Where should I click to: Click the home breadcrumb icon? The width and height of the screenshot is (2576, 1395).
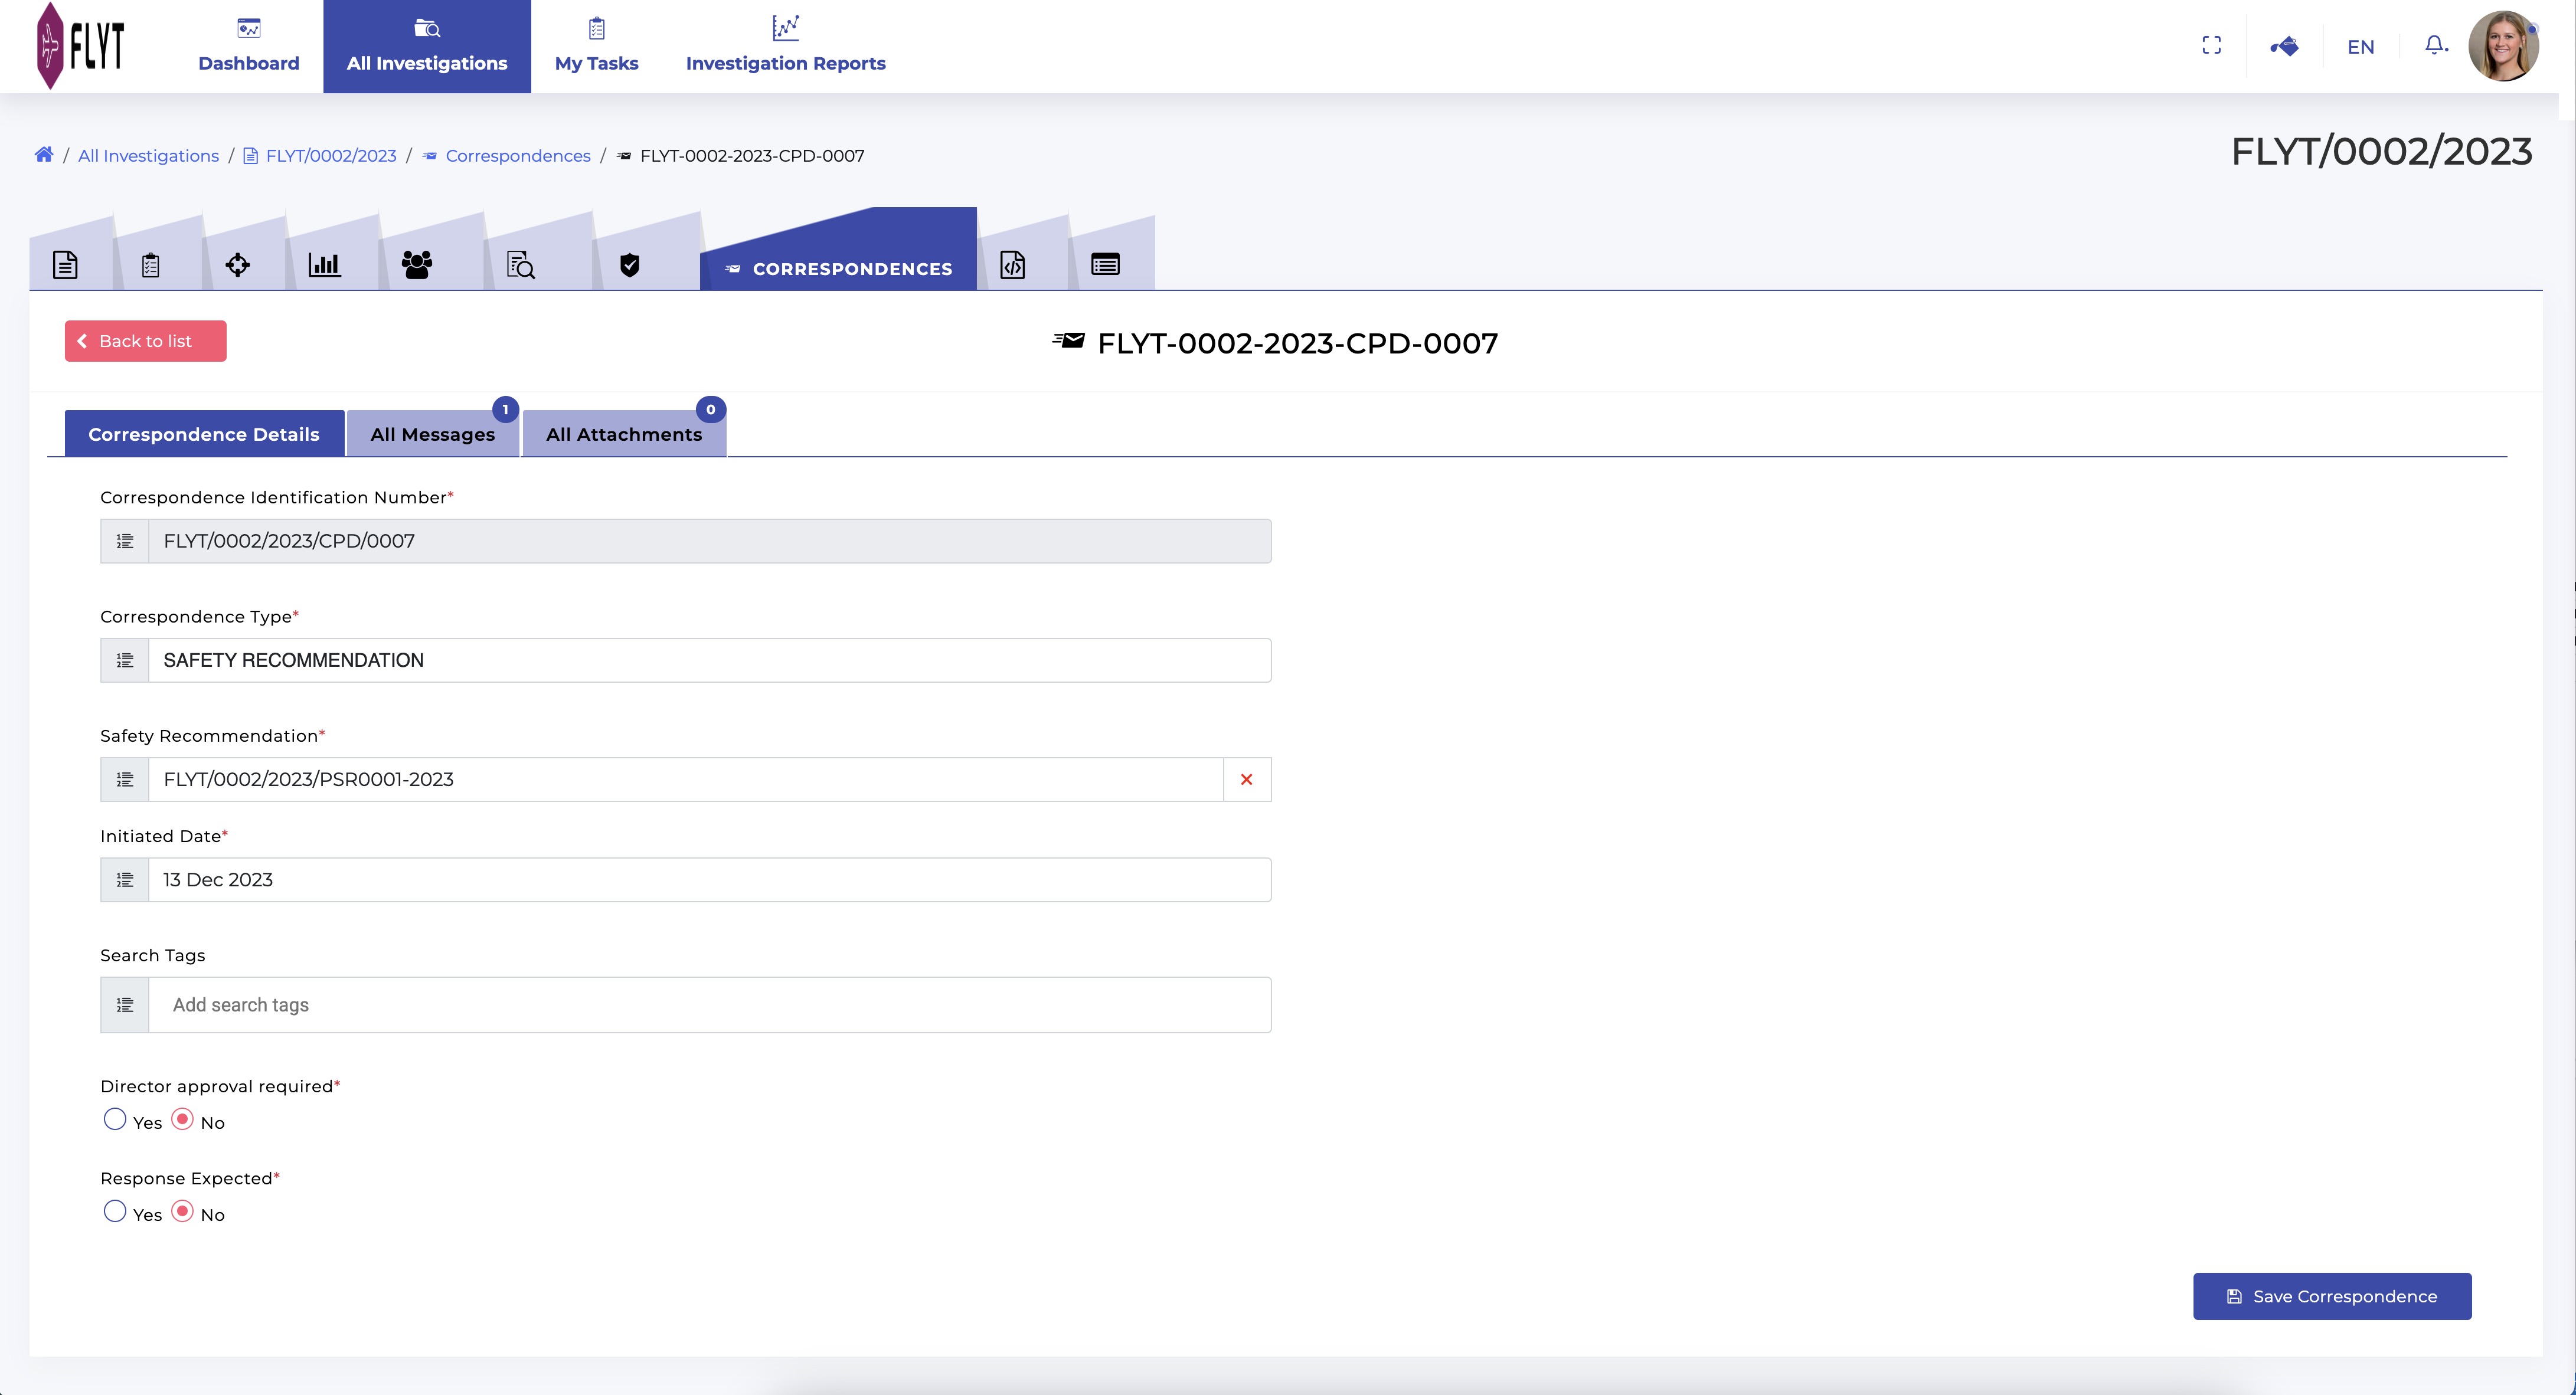(43, 155)
